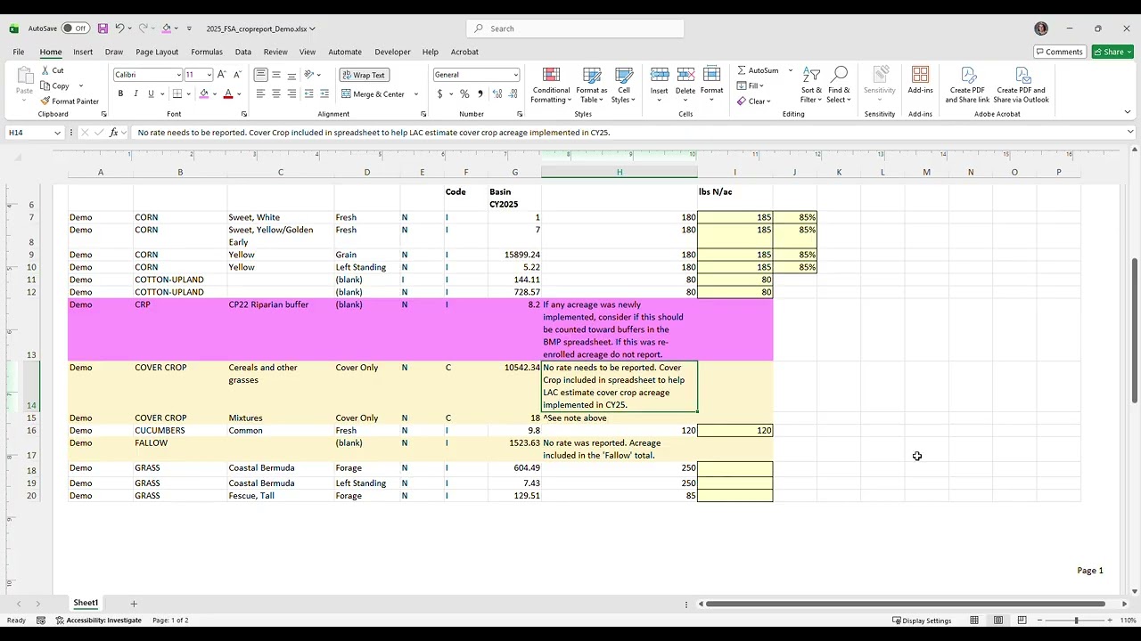This screenshot has height=641, width=1141.
Task: Switch to the Data tab
Action: 242,52
